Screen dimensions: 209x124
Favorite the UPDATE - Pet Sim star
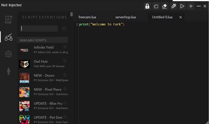point(65,117)
